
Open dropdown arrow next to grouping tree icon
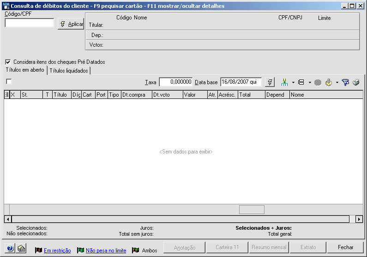[x=293, y=82]
